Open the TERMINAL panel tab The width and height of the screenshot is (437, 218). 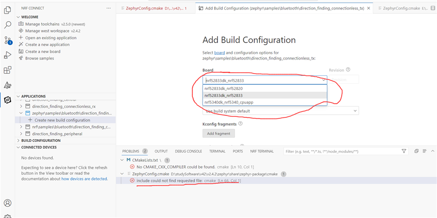pyautogui.click(x=217, y=151)
